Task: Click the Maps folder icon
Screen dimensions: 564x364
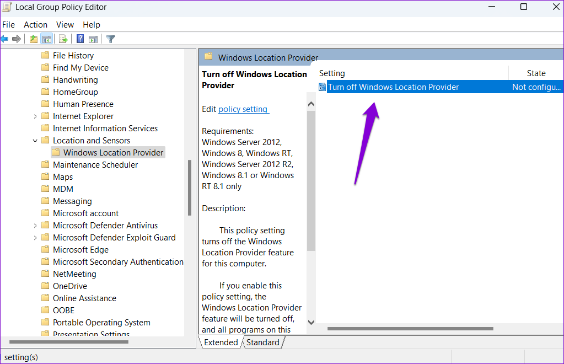Action: pyautogui.click(x=45, y=176)
